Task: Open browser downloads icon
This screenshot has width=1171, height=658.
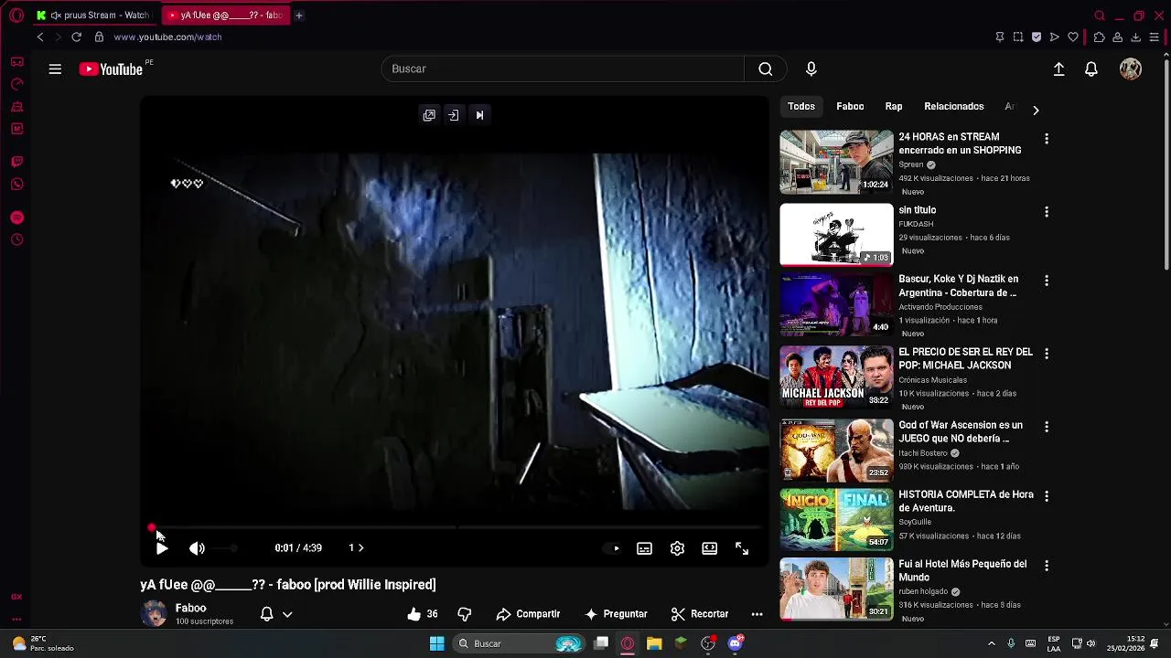Action: [1136, 37]
